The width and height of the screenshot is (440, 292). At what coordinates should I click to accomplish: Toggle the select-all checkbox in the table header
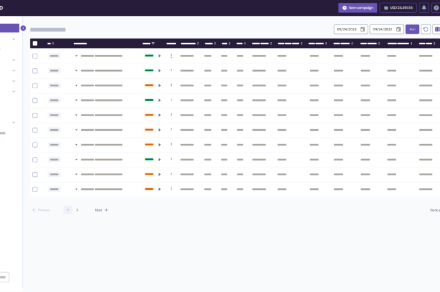[35, 43]
